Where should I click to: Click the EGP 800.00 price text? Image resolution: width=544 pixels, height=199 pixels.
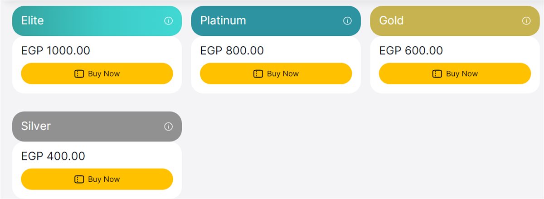232,50
